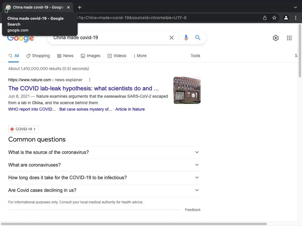Select the Common questions heading
This screenshot has height=226, width=302.
[x=37, y=139]
